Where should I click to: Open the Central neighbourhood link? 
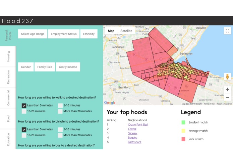coord(132,129)
